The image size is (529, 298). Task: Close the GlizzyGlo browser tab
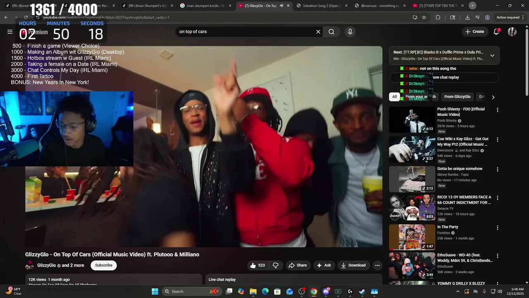288,6
